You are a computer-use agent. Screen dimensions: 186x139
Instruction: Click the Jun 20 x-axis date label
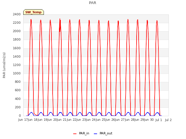pos(52,120)
